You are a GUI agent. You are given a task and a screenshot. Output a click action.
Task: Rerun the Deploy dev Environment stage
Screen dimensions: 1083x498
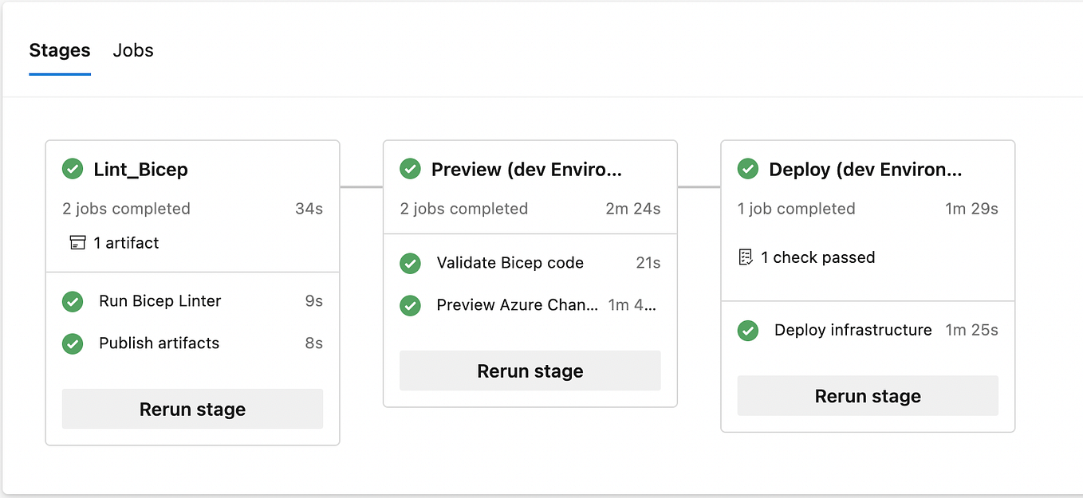coord(868,395)
